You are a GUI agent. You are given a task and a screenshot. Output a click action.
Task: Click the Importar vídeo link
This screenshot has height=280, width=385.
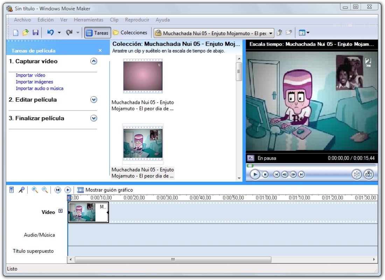click(30, 75)
